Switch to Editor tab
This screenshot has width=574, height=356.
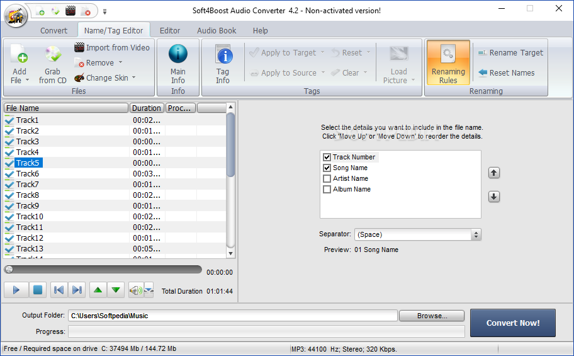tap(170, 31)
